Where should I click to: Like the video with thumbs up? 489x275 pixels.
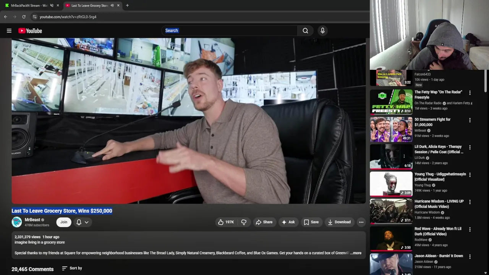point(225,222)
